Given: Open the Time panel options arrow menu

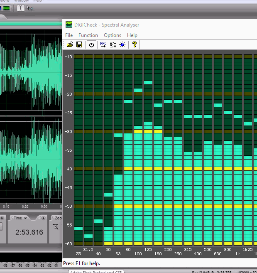Looking at the screenshot, I should pos(43,218).
